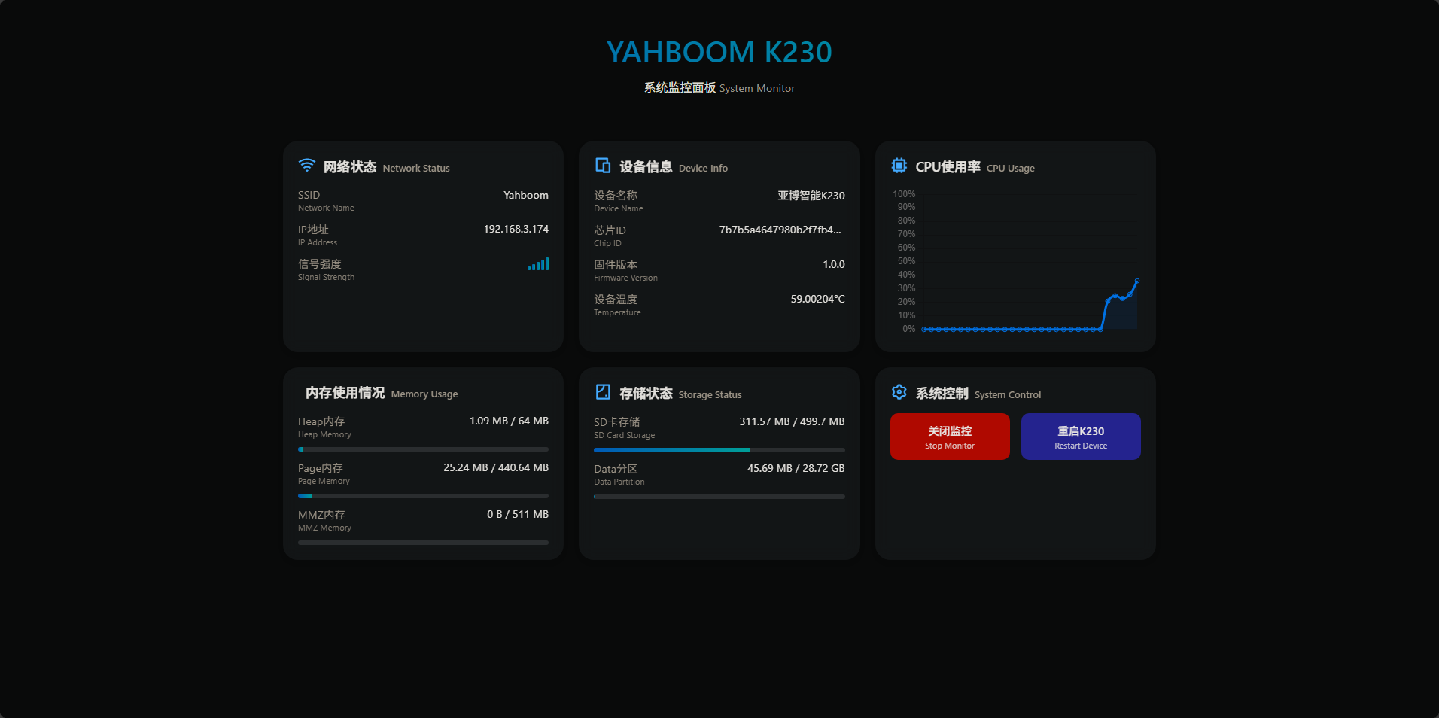The image size is (1439, 718).
Task: Click the 100% axis label on CPU chart
Action: pos(904,194)
